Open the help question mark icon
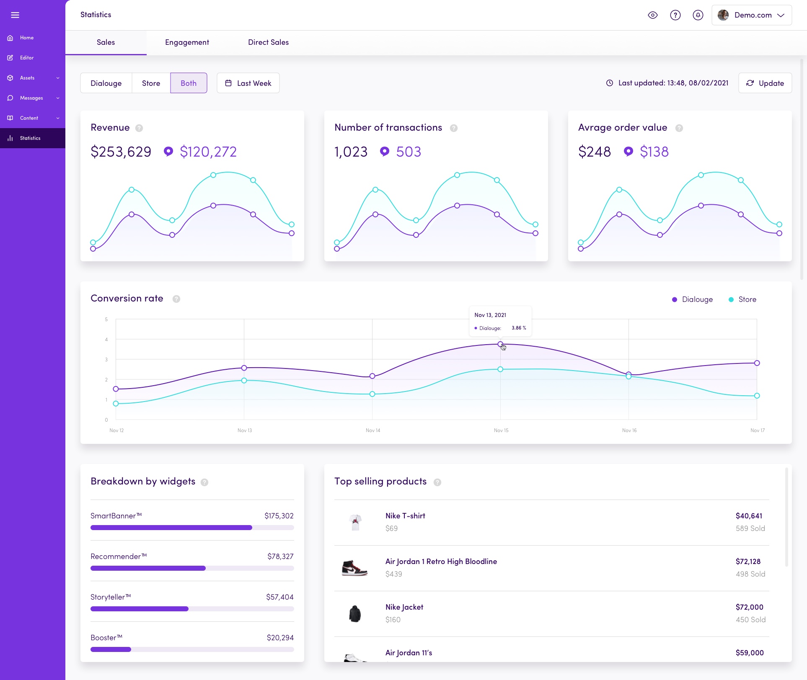The image size is (807, 680). point(675,15)
